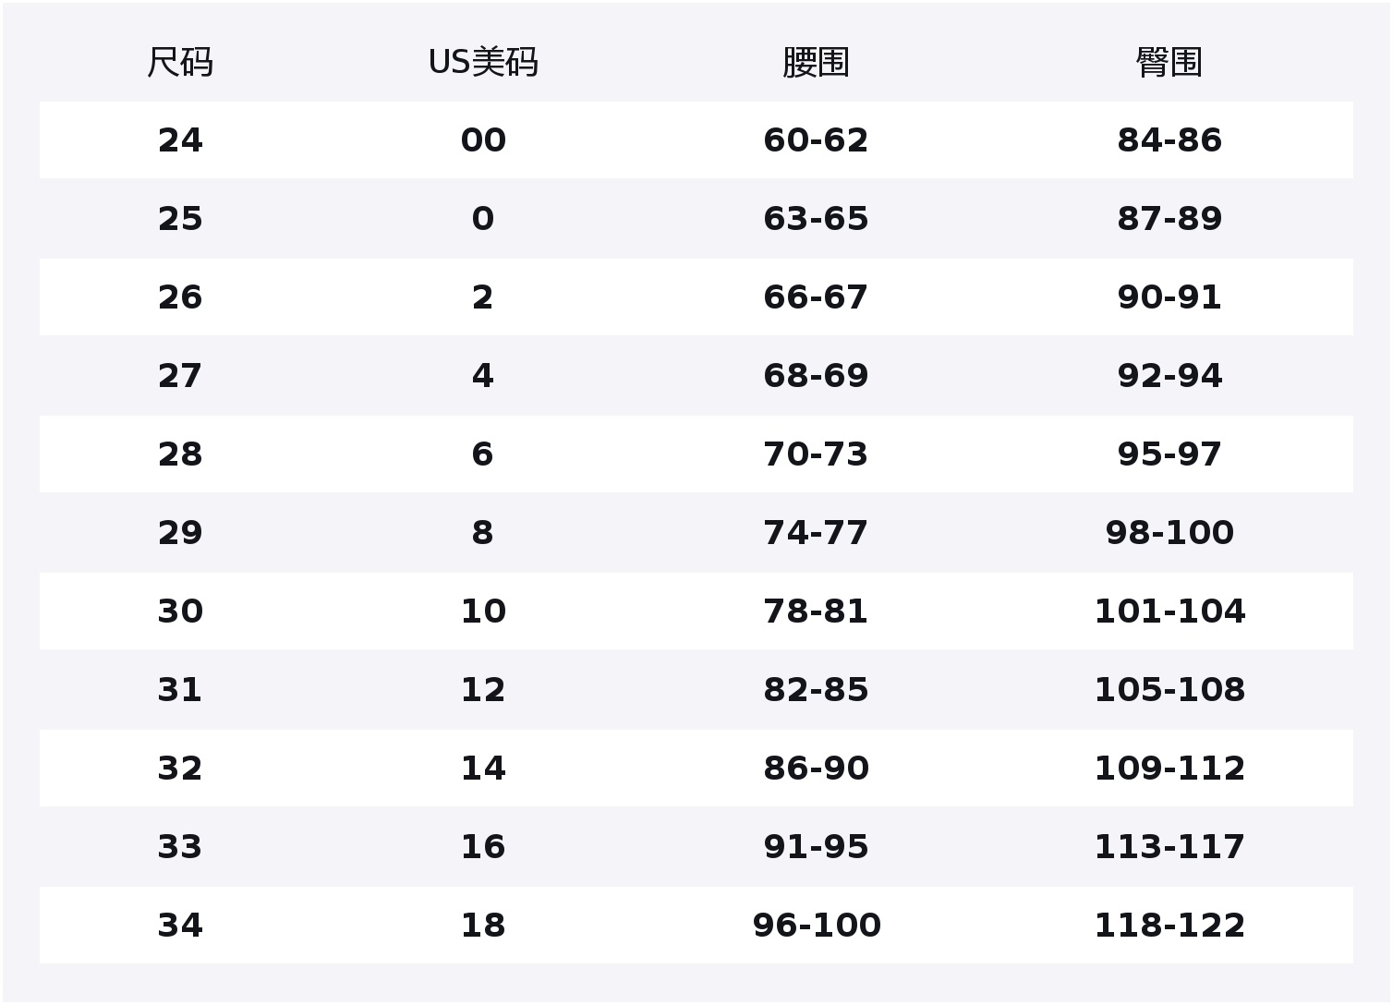The image size is (1393, 1005).
Task: Click the US美码 column header
Action: pyautogui.click(x=483, y=63)
